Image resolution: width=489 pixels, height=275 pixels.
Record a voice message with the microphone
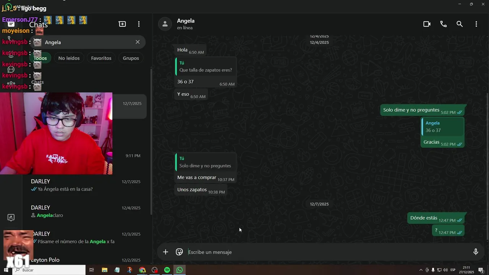[476, 252]
